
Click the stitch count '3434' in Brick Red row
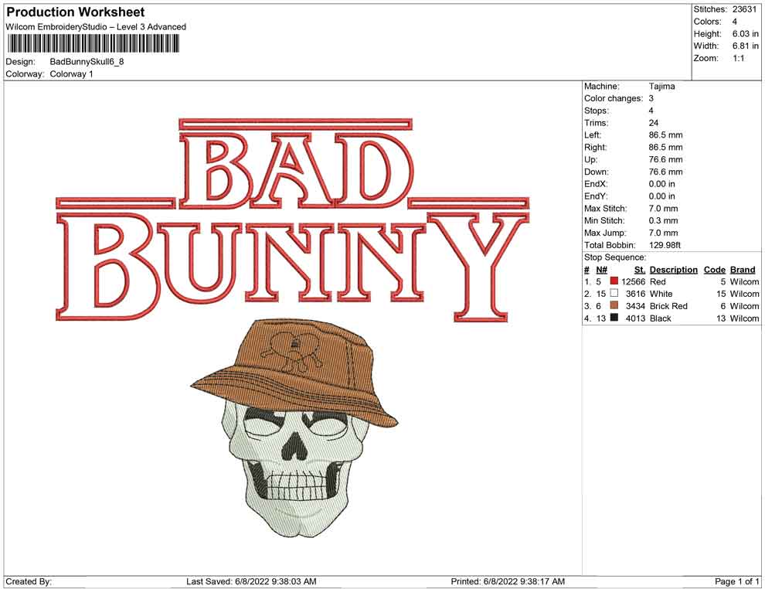coord(636,306)
